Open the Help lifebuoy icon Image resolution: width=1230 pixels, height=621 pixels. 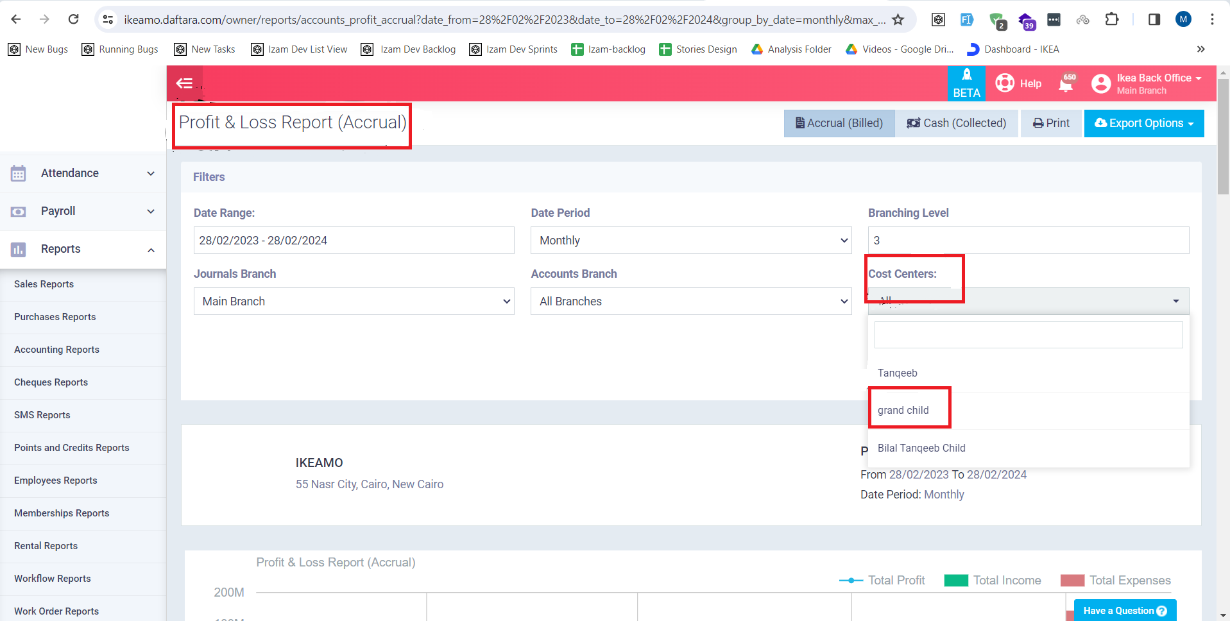pos(1005,83)
